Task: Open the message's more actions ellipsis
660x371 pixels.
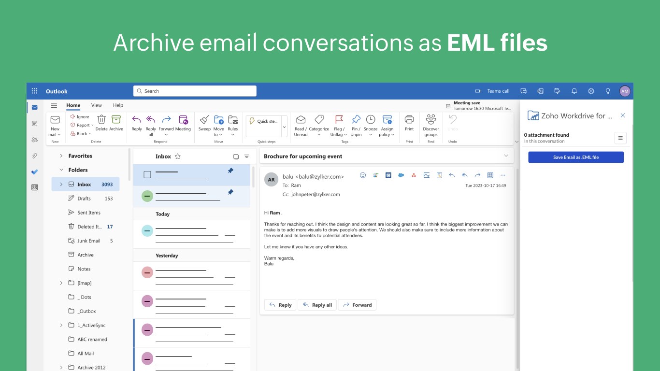Action: point(503,175)
